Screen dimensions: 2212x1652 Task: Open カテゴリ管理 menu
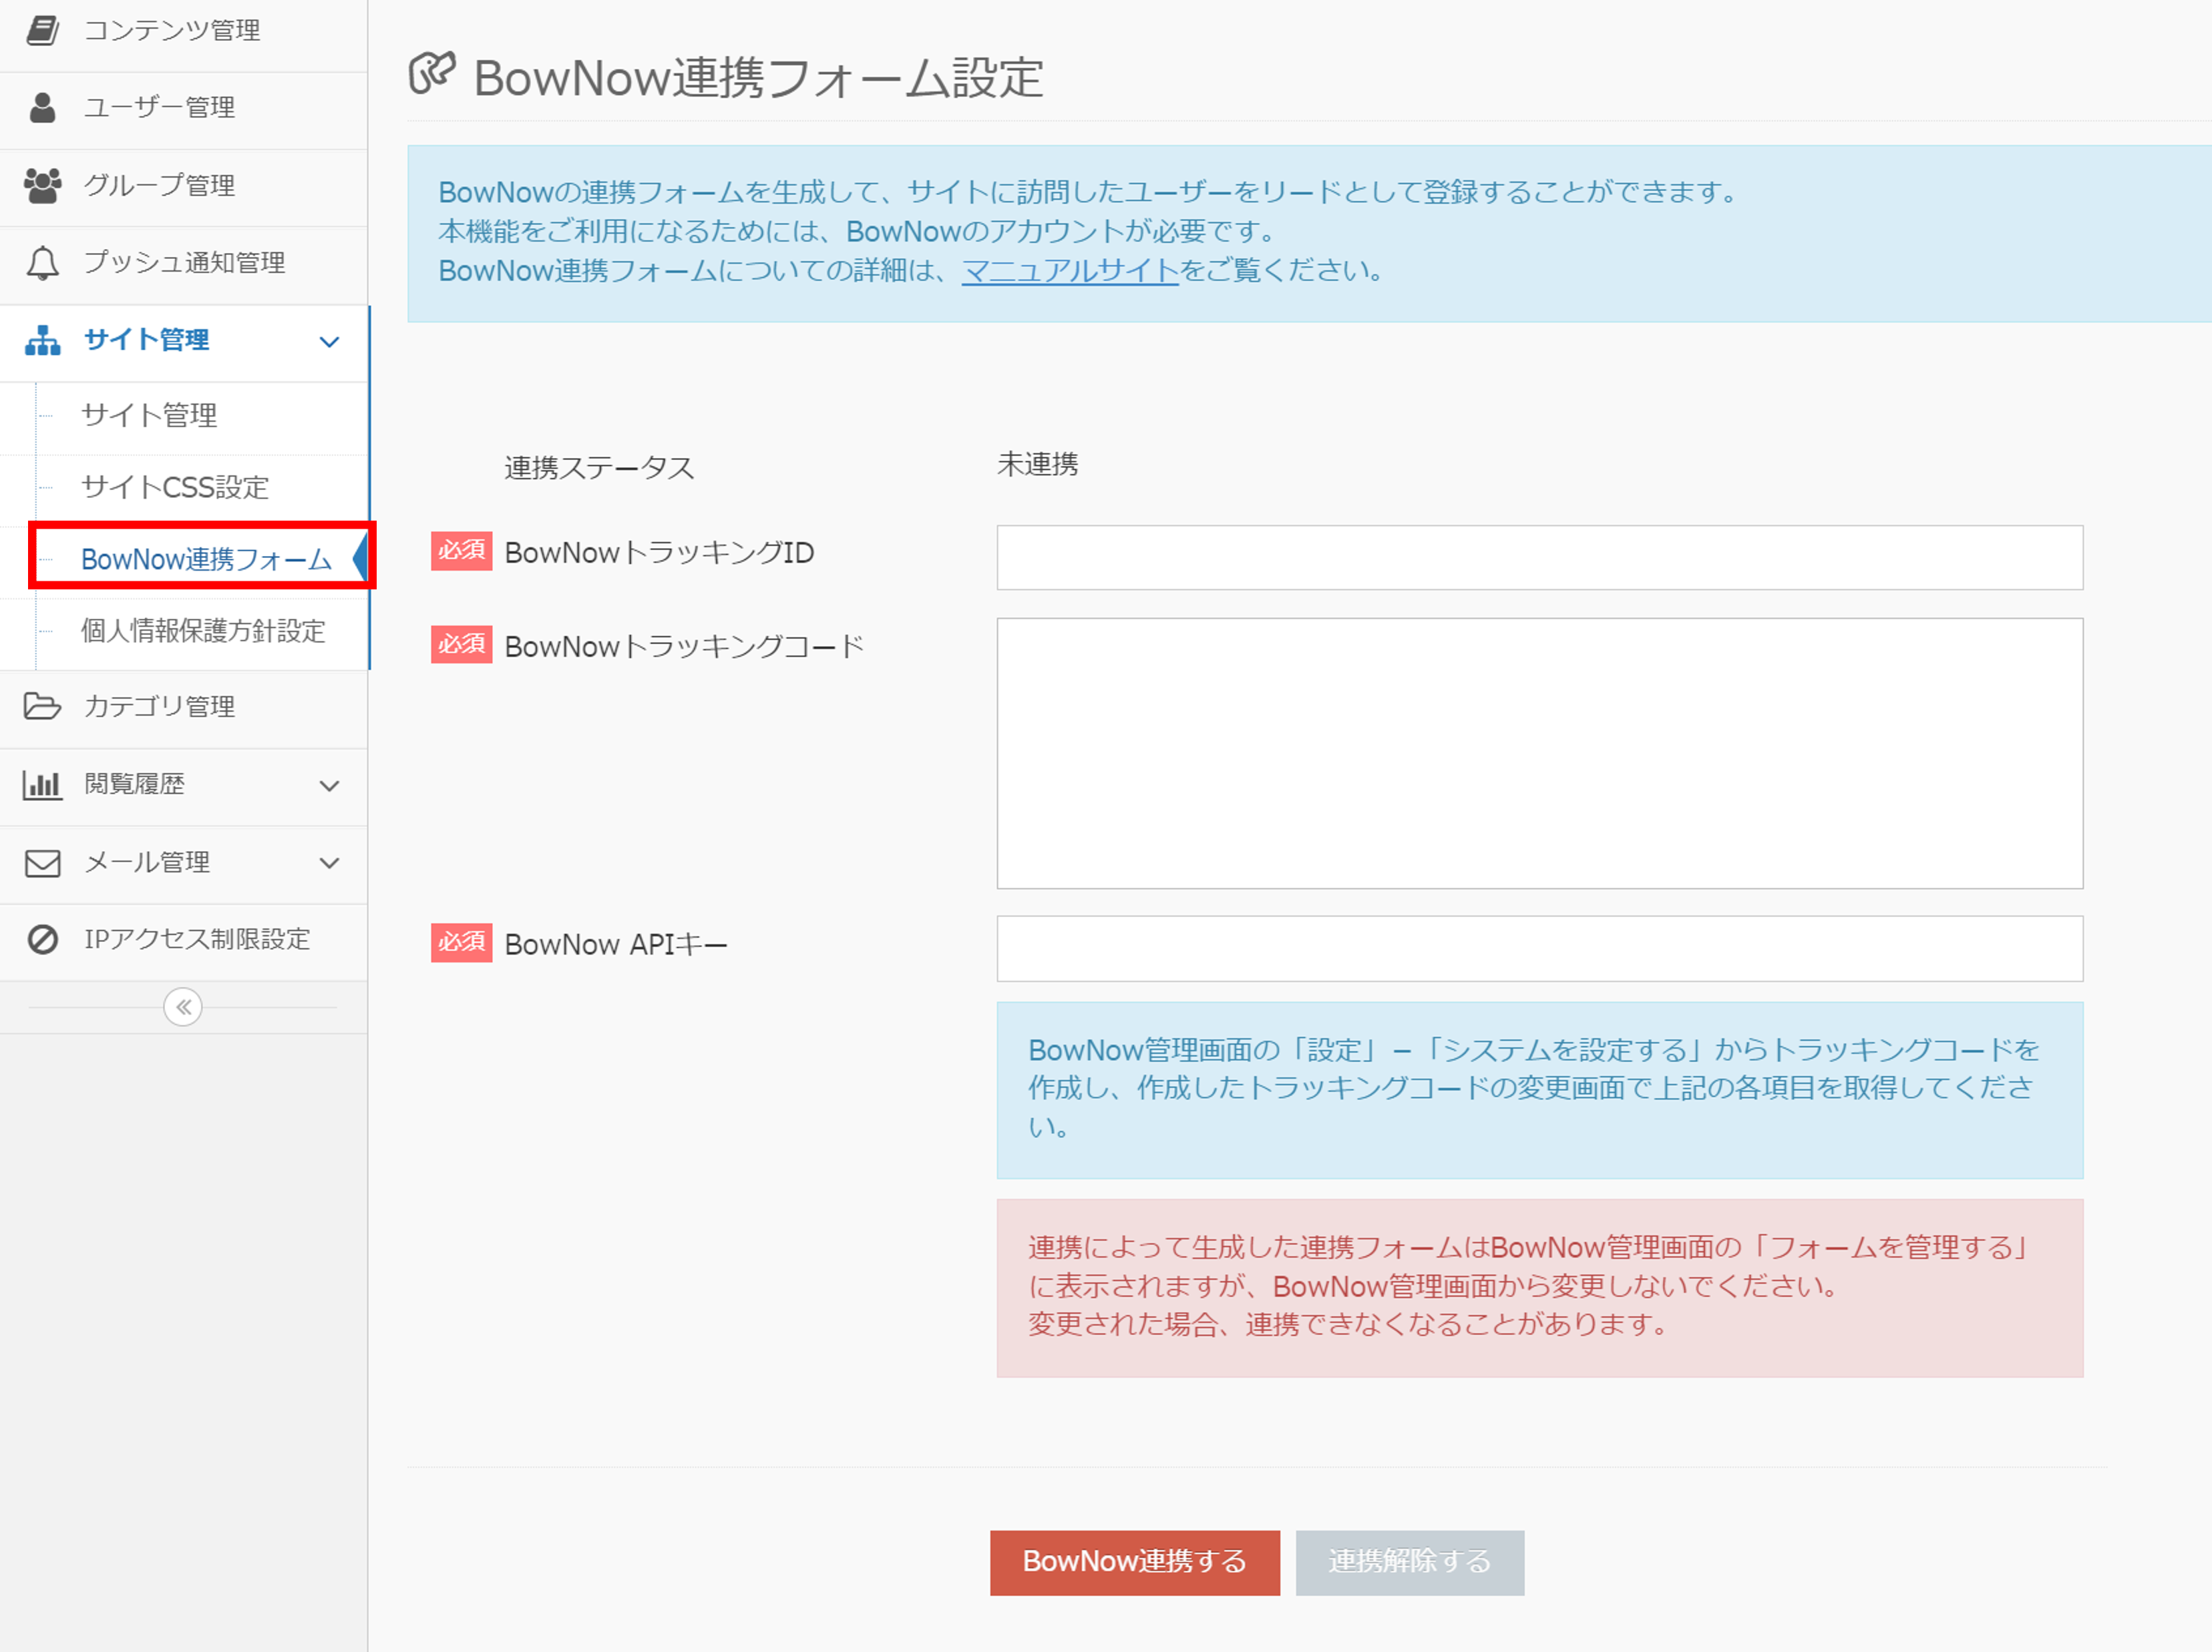[183, 708]
